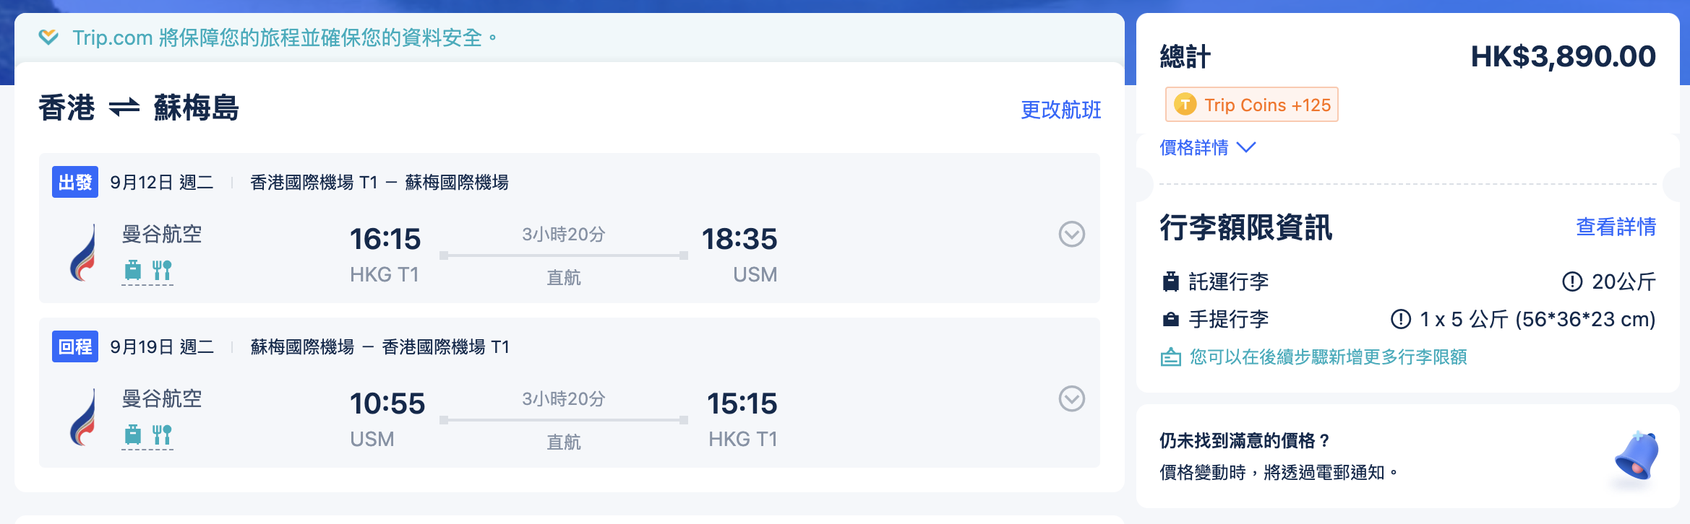Select the 回程 return tag
The width and height of the screenshot is (1690, 524).
[75, 346]
